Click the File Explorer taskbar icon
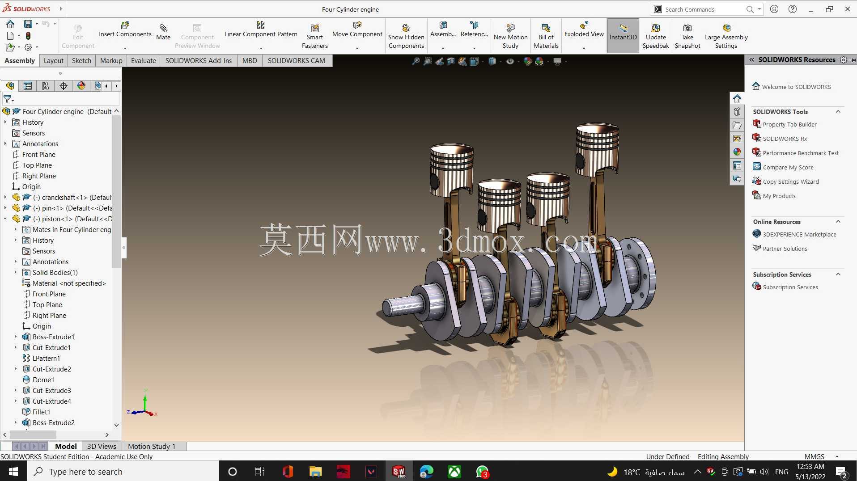The height and width of the screenshot is (481, 857). point(315,471)
